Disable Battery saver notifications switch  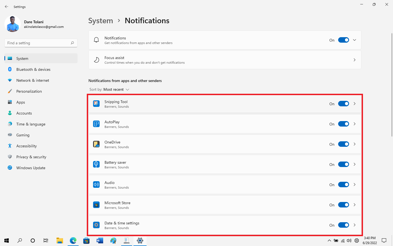pos(344,164)
